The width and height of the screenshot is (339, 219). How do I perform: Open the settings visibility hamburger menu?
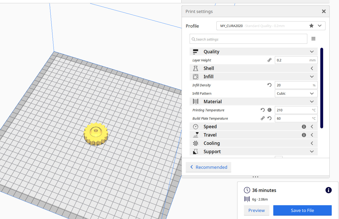coord(314,39)
